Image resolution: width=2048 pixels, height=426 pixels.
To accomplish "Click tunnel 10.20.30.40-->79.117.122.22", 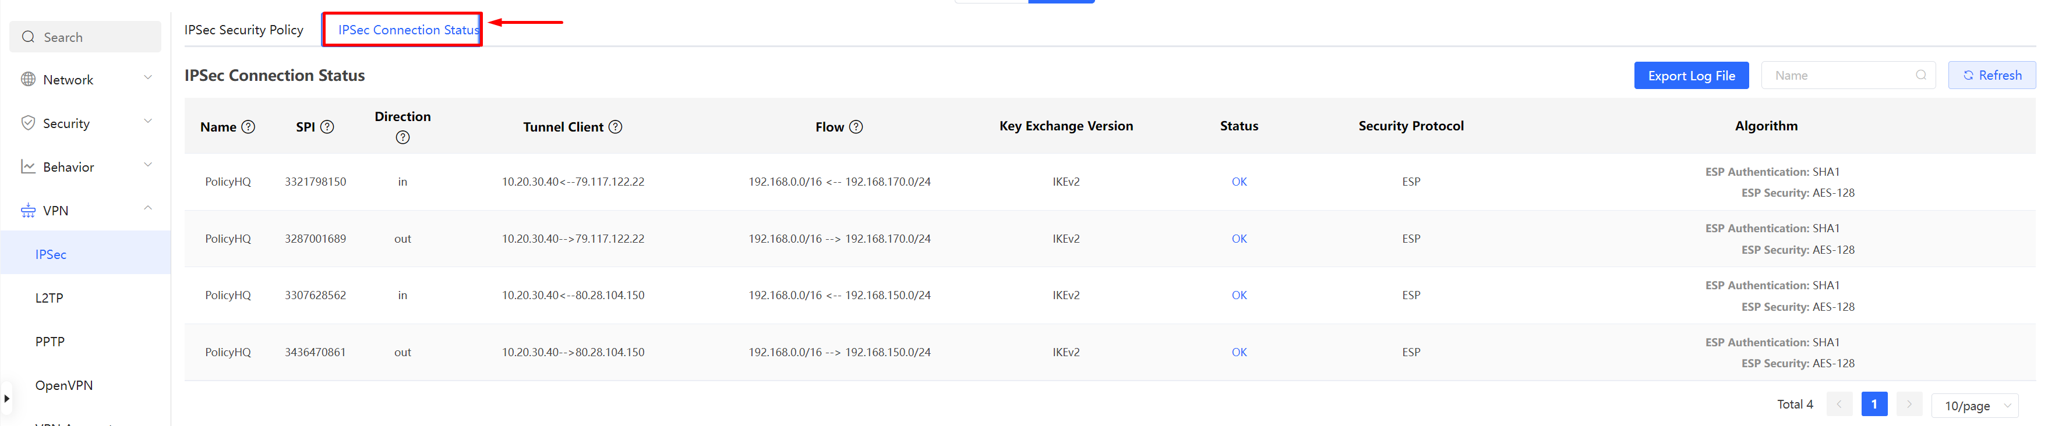I will (573, 239).
